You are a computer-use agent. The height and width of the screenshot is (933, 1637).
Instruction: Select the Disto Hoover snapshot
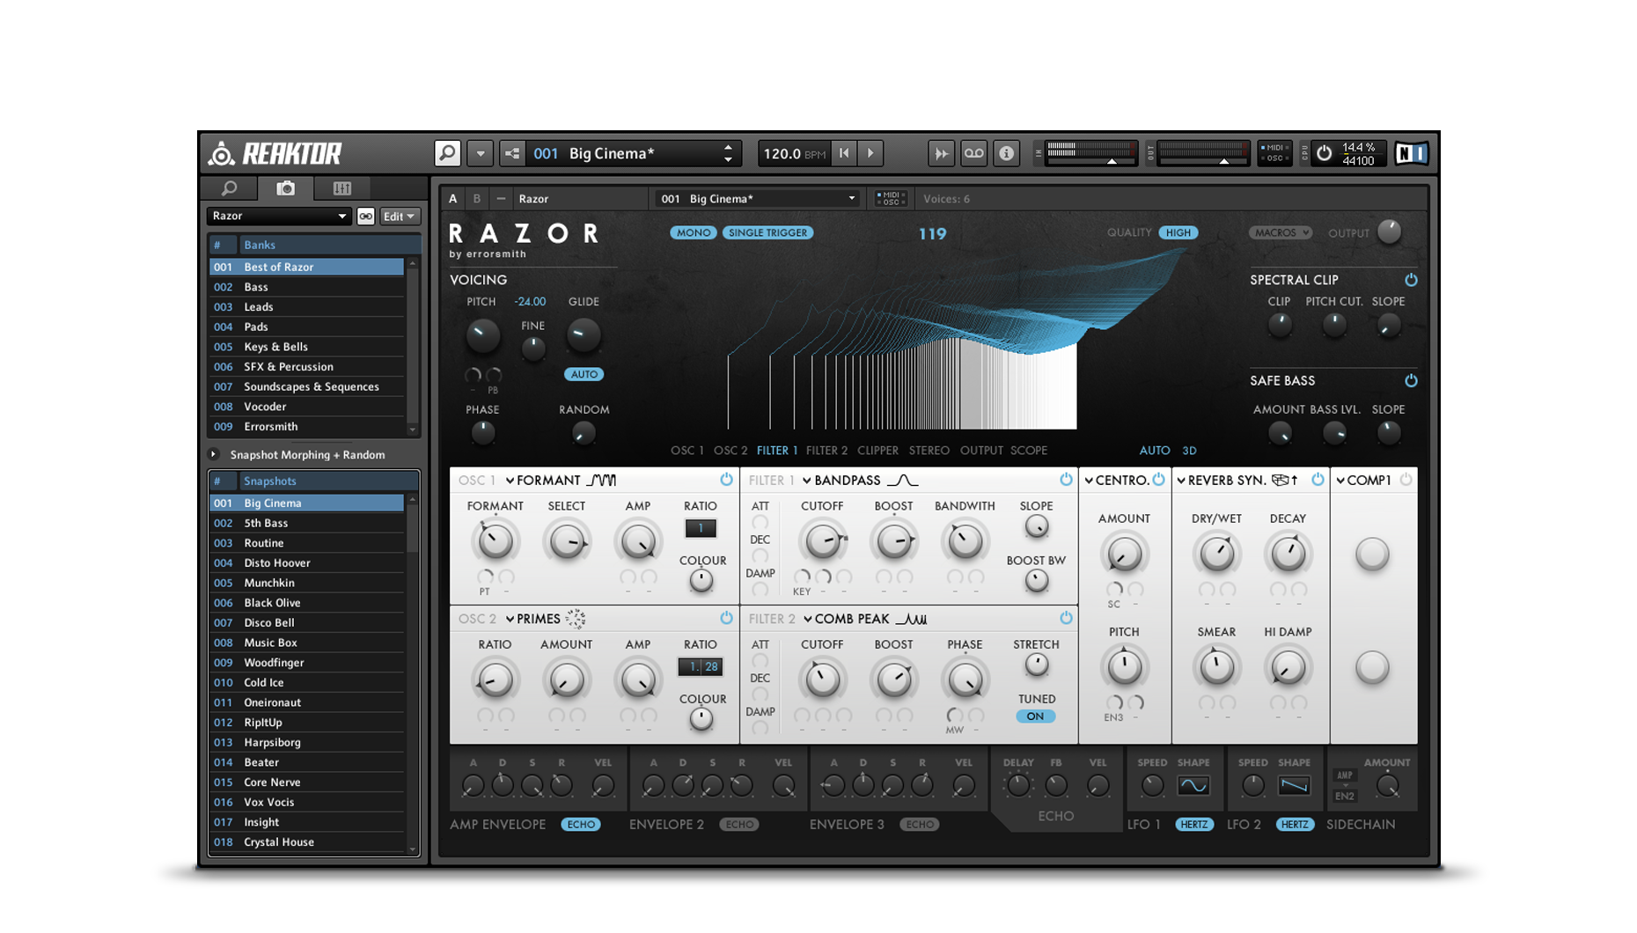pyautogui.click(x=277, y=563)
